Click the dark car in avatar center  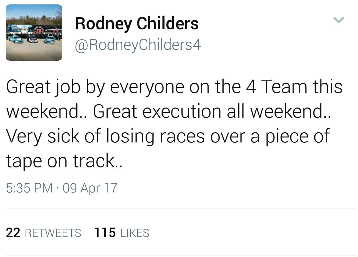click(33, 40)
